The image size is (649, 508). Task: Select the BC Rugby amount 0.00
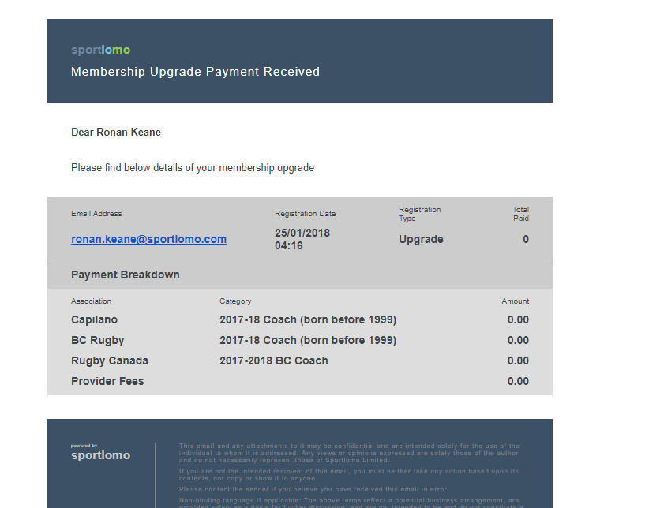[x=518, y=340]
